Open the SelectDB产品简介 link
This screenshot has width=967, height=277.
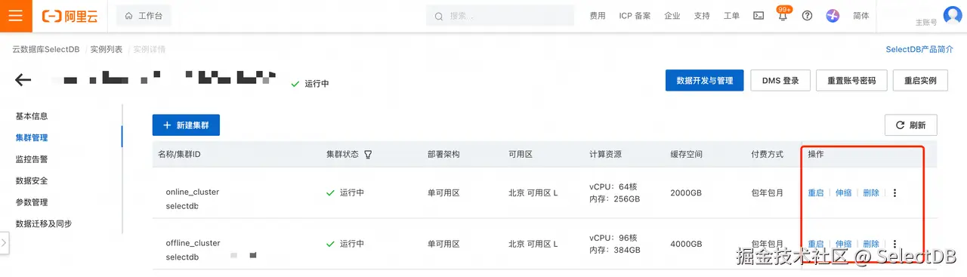[919, 49]
